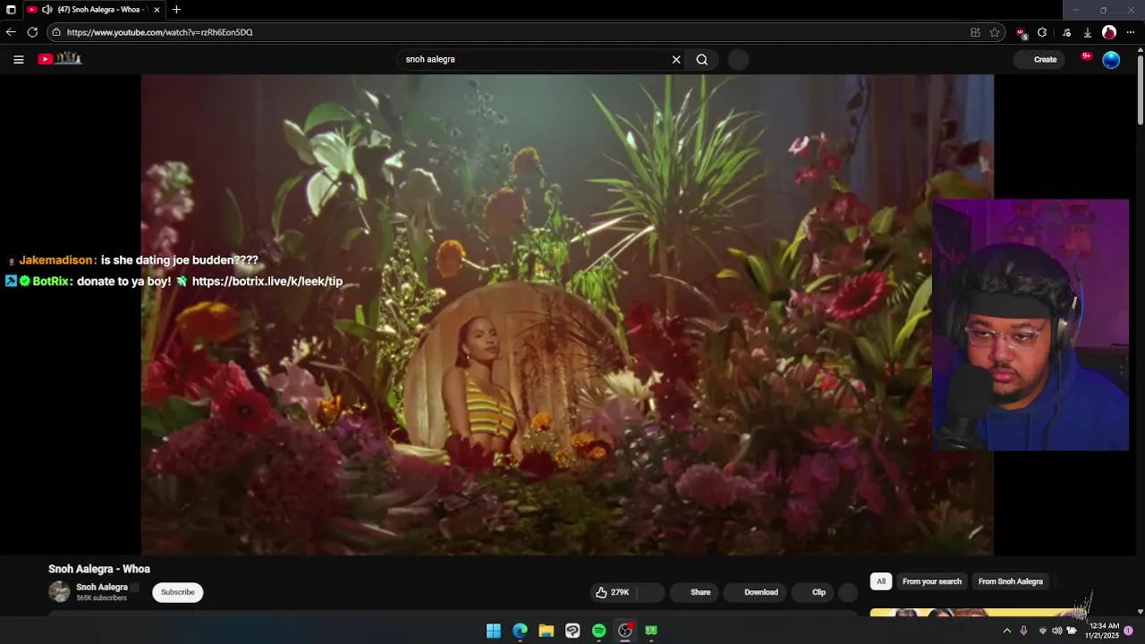1145x644 pixels.
Task: Show hidden system tray icons chevron
Action: [x=1006, y=631]
